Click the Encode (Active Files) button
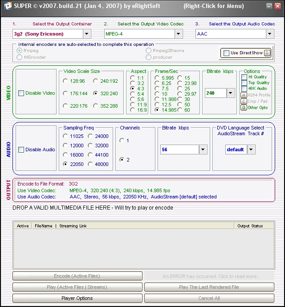 (77, 276)
